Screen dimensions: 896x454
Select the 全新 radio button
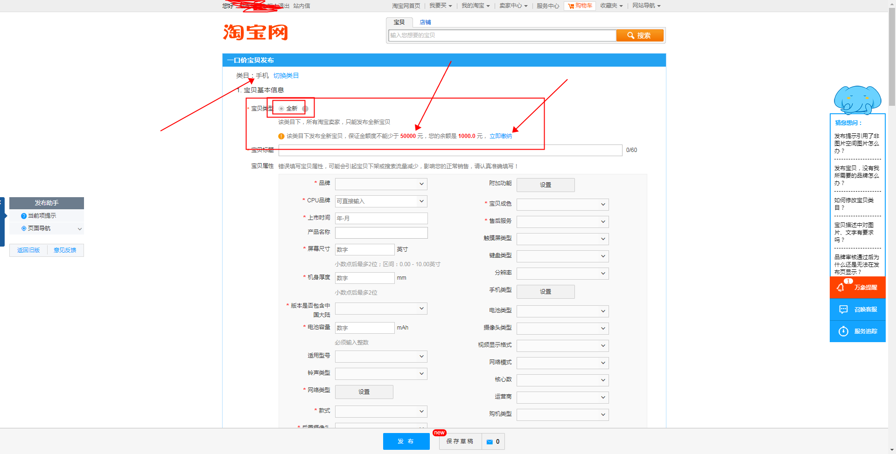[x=281, y=109]
